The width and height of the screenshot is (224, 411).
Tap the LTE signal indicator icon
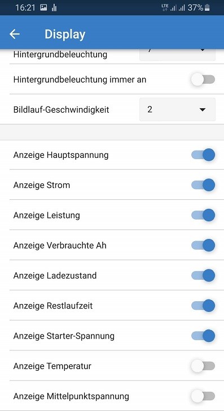(165, 8)
